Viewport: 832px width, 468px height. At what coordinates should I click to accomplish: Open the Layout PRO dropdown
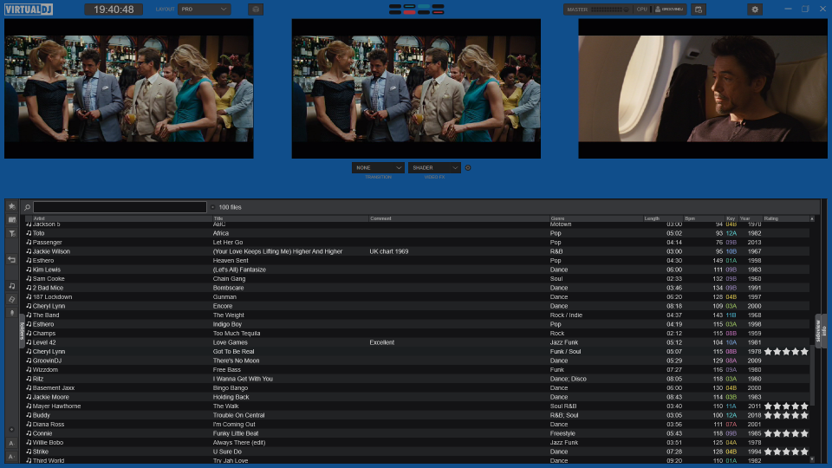tap(205, 10)
